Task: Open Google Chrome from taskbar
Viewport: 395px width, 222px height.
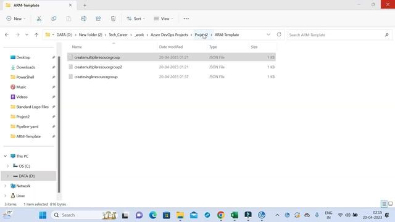Action: coord(221,215)
